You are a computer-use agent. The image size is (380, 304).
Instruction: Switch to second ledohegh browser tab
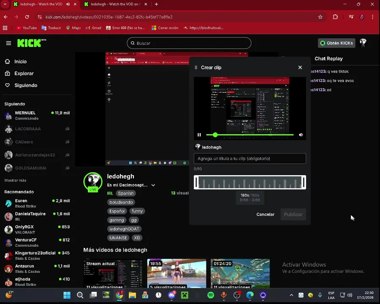[x=114, y=4]
